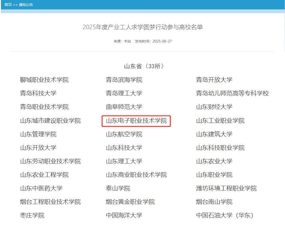The image size is (285, 229).
Task: Click the article title 2025年度产业工人求学圆梦行动参与高校名单
Action: pyautogui.click(x=142, y=27)
